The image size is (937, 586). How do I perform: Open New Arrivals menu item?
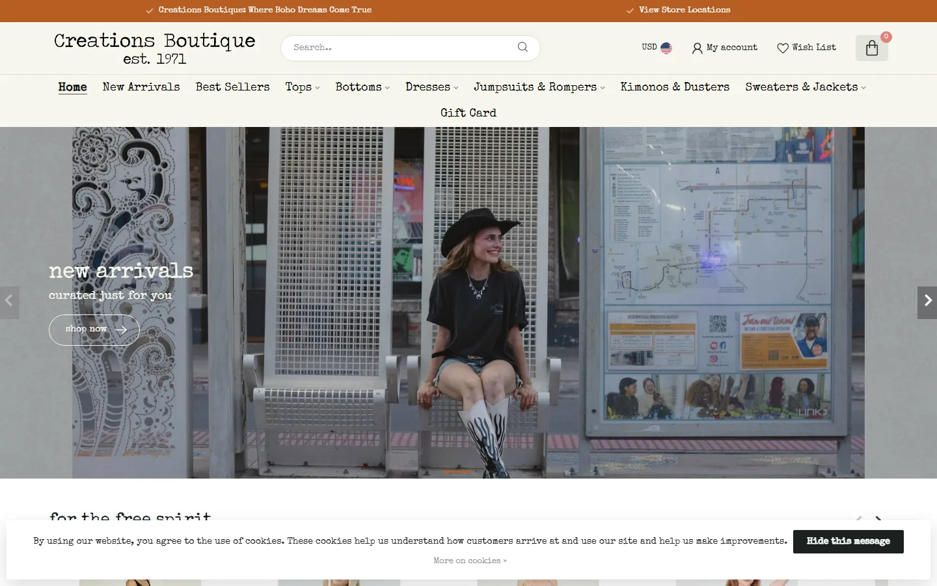point(141,87)
